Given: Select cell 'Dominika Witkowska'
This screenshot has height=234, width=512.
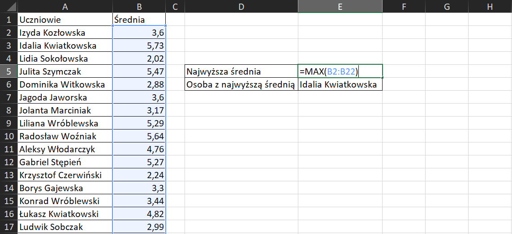Looking at the screenshot, I should [x=65, y=84].
